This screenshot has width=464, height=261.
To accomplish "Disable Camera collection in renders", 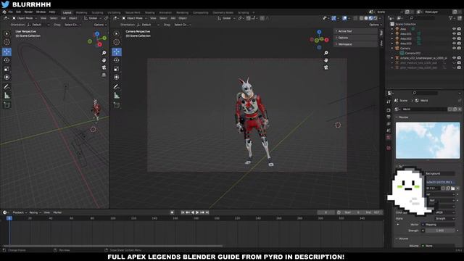I will point(459,48).
